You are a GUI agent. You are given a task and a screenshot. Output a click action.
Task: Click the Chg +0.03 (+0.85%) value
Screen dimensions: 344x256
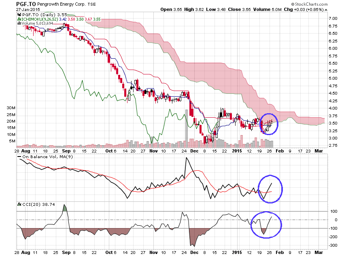(x=304, y=9)
